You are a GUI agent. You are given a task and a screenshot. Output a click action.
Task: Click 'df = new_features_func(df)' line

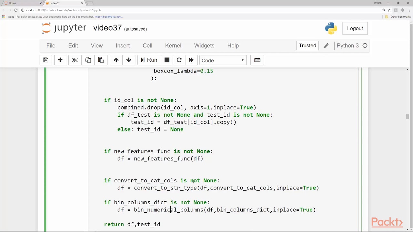point(160,159)
